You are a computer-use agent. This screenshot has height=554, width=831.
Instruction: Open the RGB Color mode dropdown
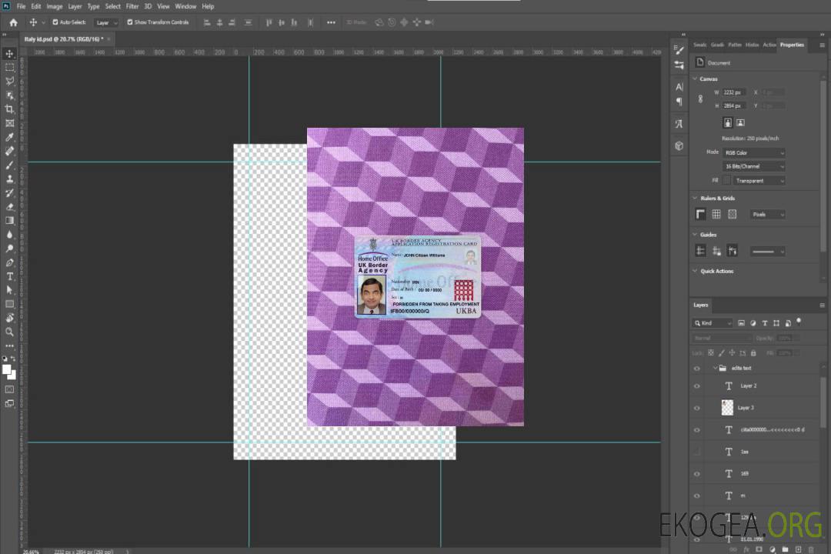(x=754, y=152)
